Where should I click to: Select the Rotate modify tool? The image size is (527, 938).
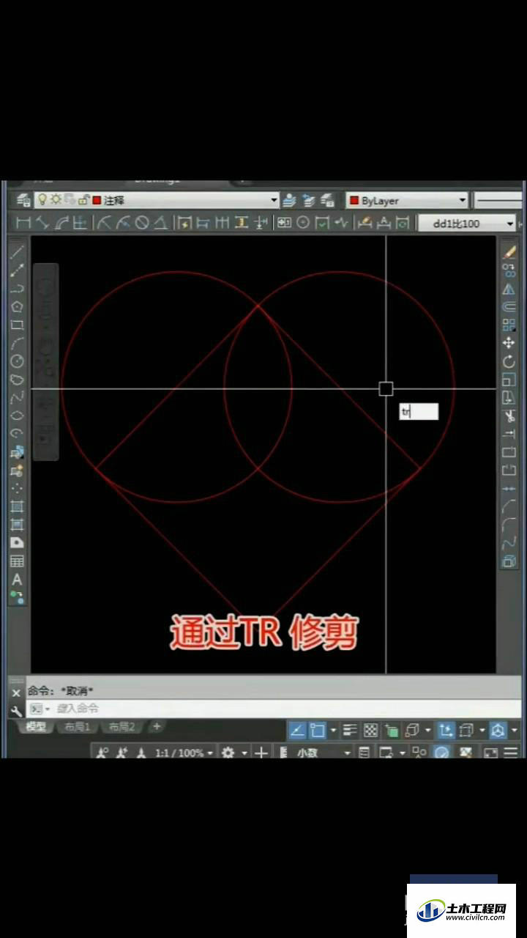coord(509,361)
